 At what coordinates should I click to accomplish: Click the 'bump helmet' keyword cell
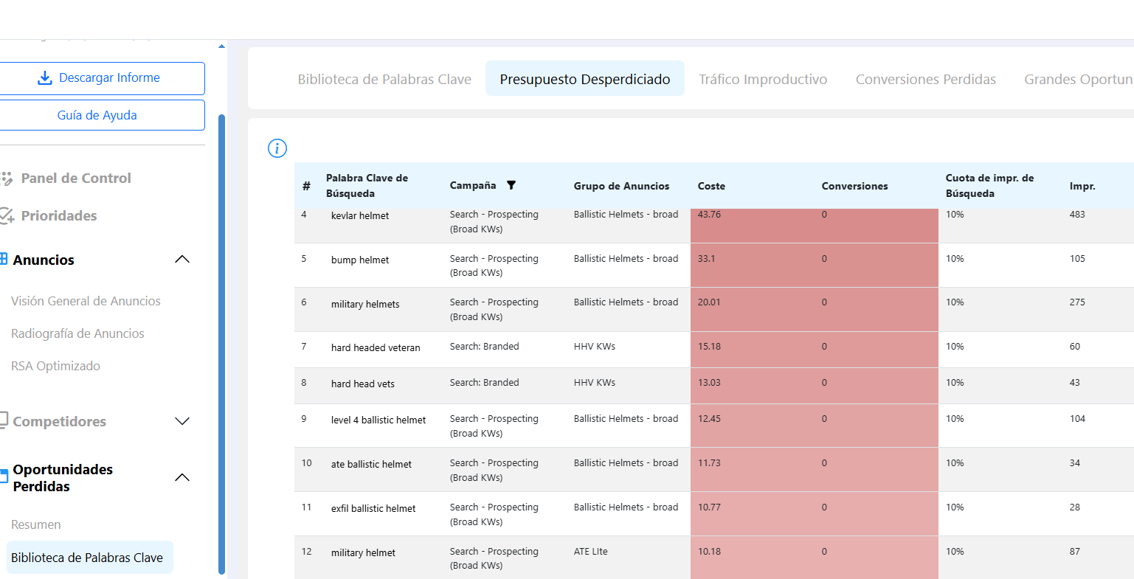click(360, 260)
